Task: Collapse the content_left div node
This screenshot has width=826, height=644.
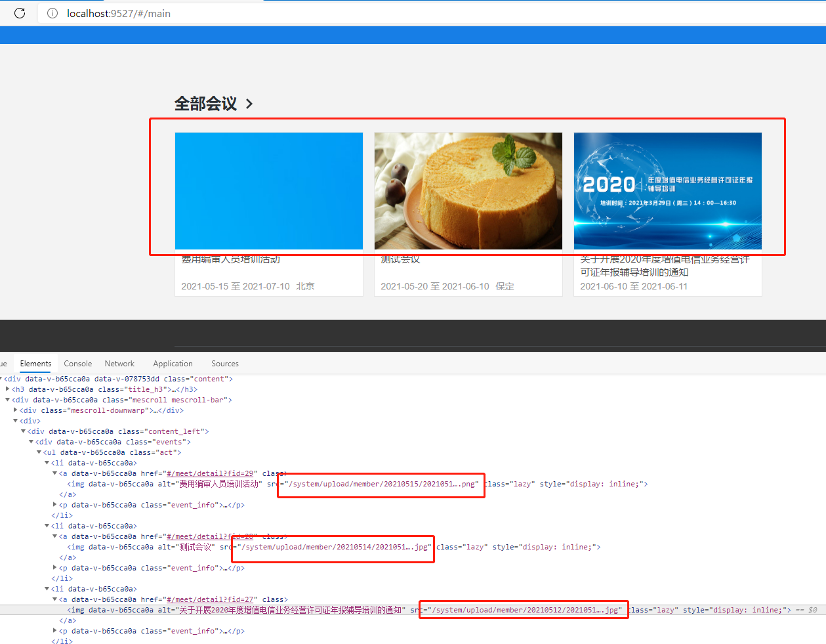Action: click(23, 431)
